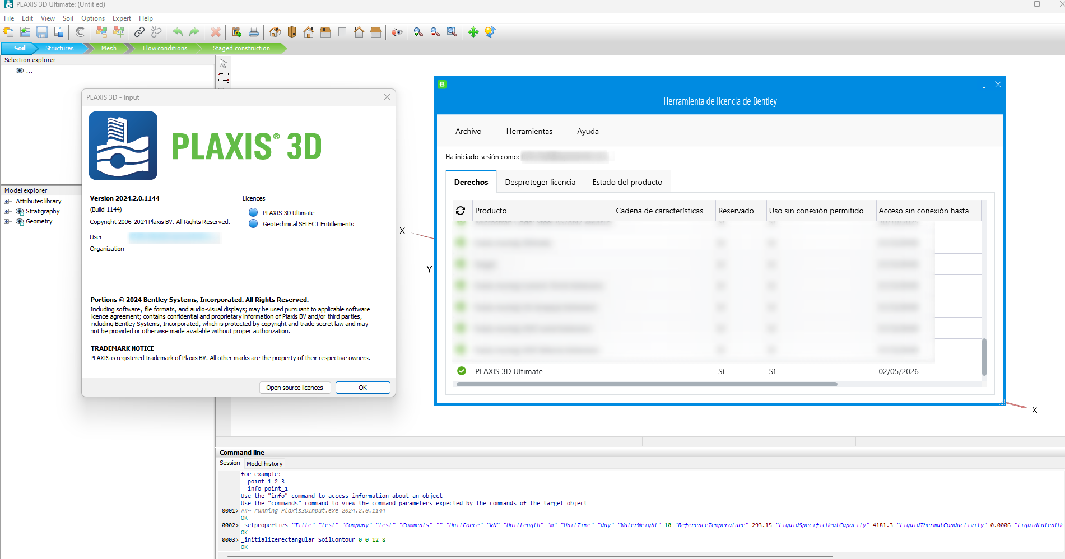Viewport: 1065px width, 559px height.
Task: Click the OK button in About dialog
Action: [x=363, y=388]
